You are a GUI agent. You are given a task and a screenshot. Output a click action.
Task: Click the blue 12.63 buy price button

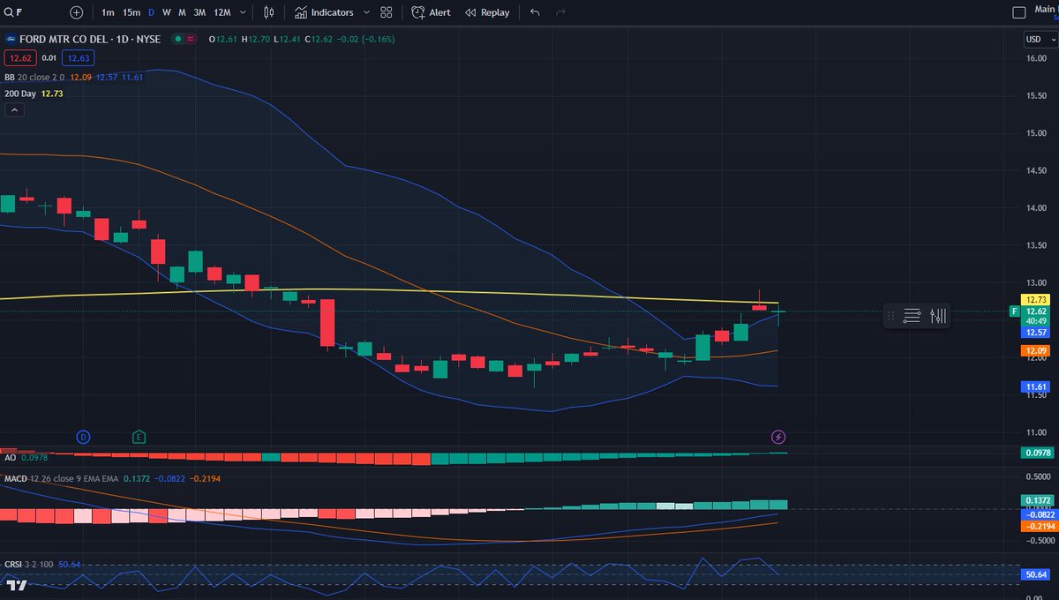[x=79, y=58]
